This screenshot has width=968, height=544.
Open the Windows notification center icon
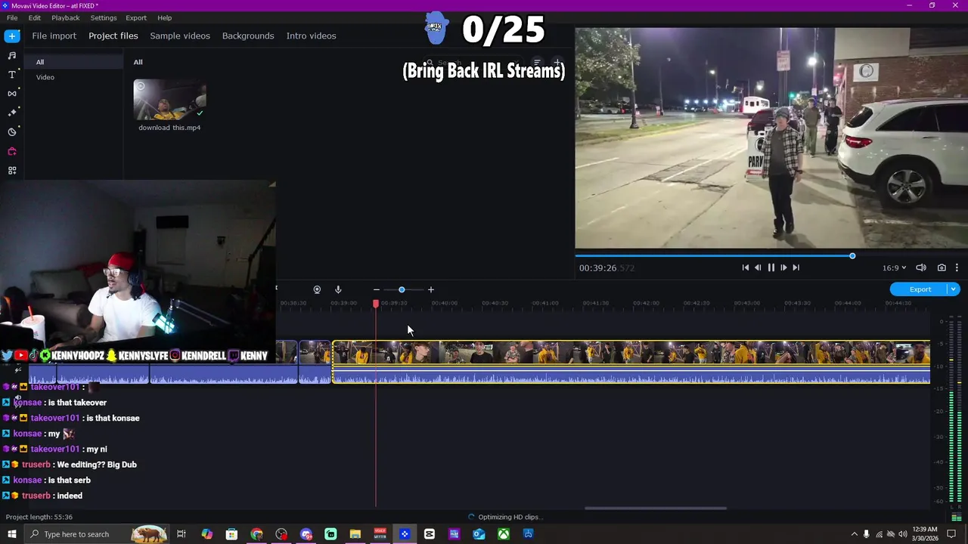point(952,534)
